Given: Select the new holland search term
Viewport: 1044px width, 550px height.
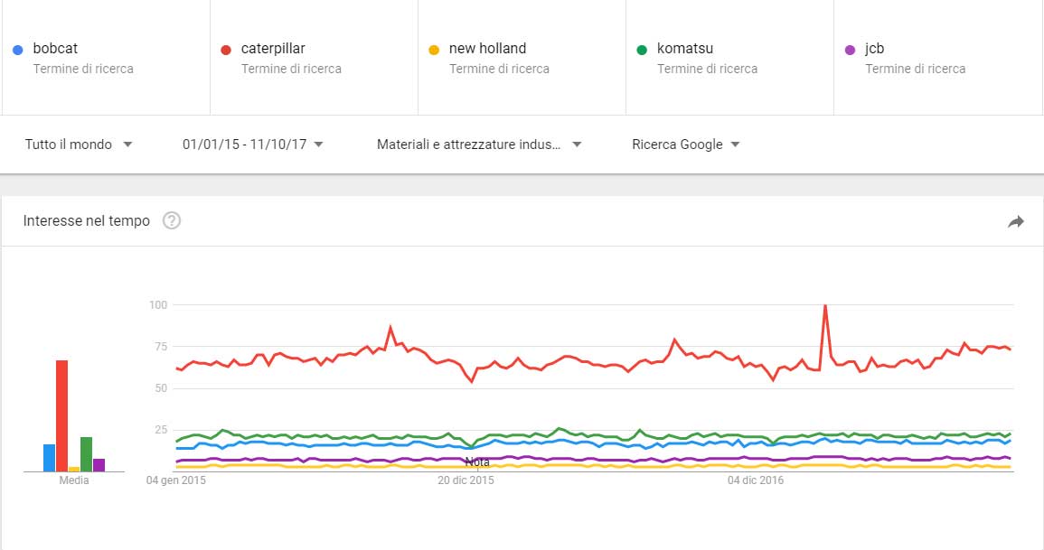Looking at the screenshot, I should (522, 58).
